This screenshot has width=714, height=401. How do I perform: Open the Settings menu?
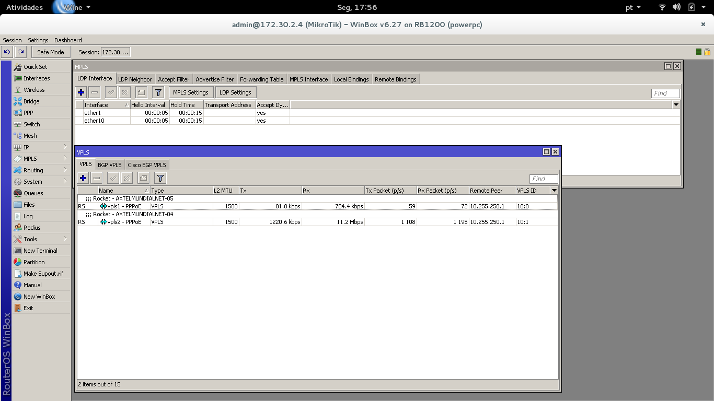pos(38,40)
